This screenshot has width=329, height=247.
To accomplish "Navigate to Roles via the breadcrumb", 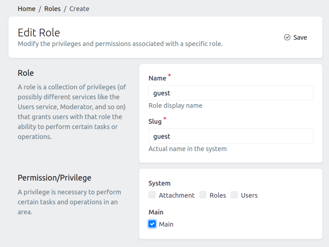I will coord(52,9).
